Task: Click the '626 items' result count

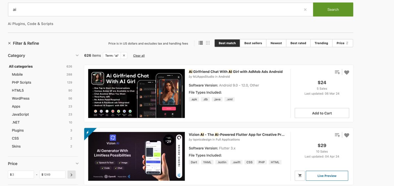Action: 93,56
